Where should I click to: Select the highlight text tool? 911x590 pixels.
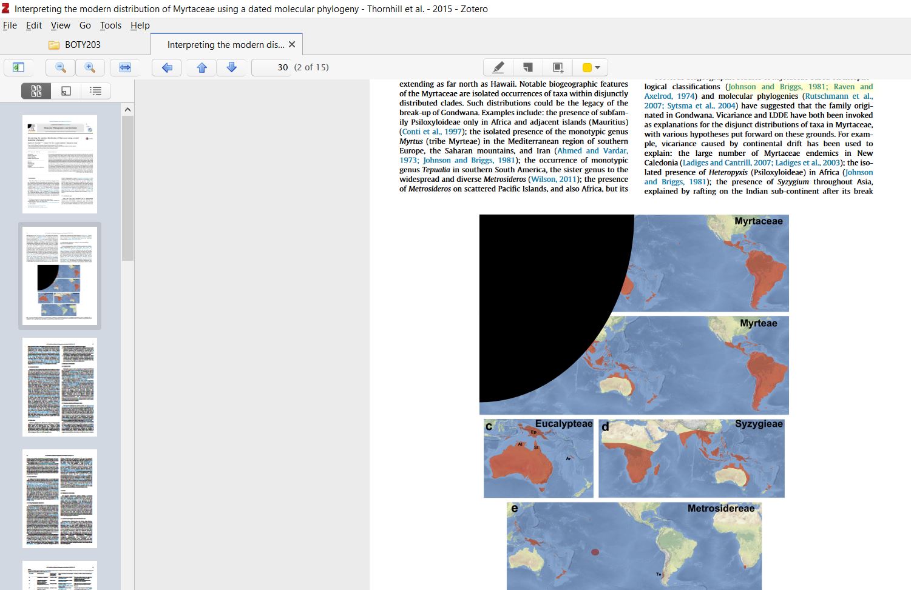click(498, 67)
